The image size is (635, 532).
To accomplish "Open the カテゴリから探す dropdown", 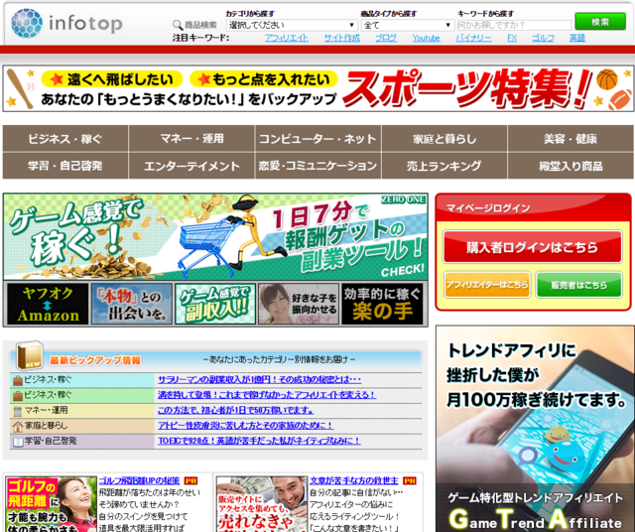I will 292,25.
